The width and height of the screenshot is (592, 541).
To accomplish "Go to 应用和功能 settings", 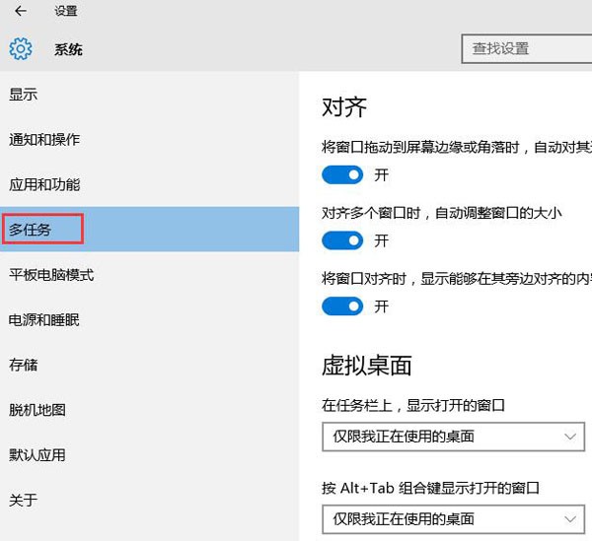I will (x=44, y=185).
